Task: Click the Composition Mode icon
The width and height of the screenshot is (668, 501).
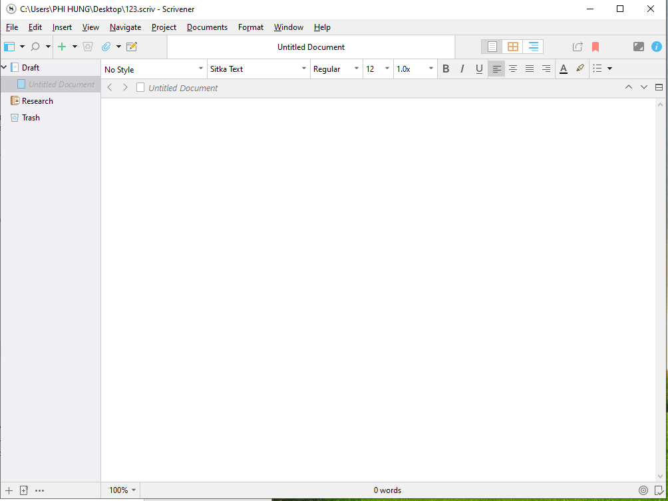Action: click(x=639, y=47)
